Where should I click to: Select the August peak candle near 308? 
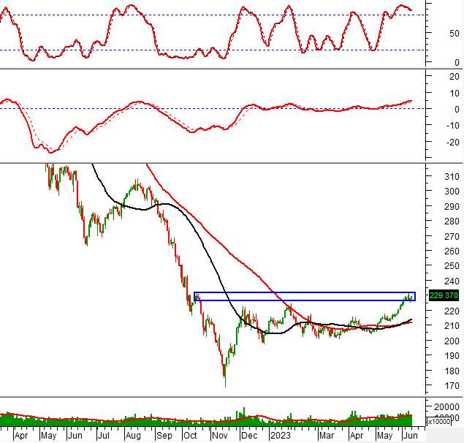[137, 185]
